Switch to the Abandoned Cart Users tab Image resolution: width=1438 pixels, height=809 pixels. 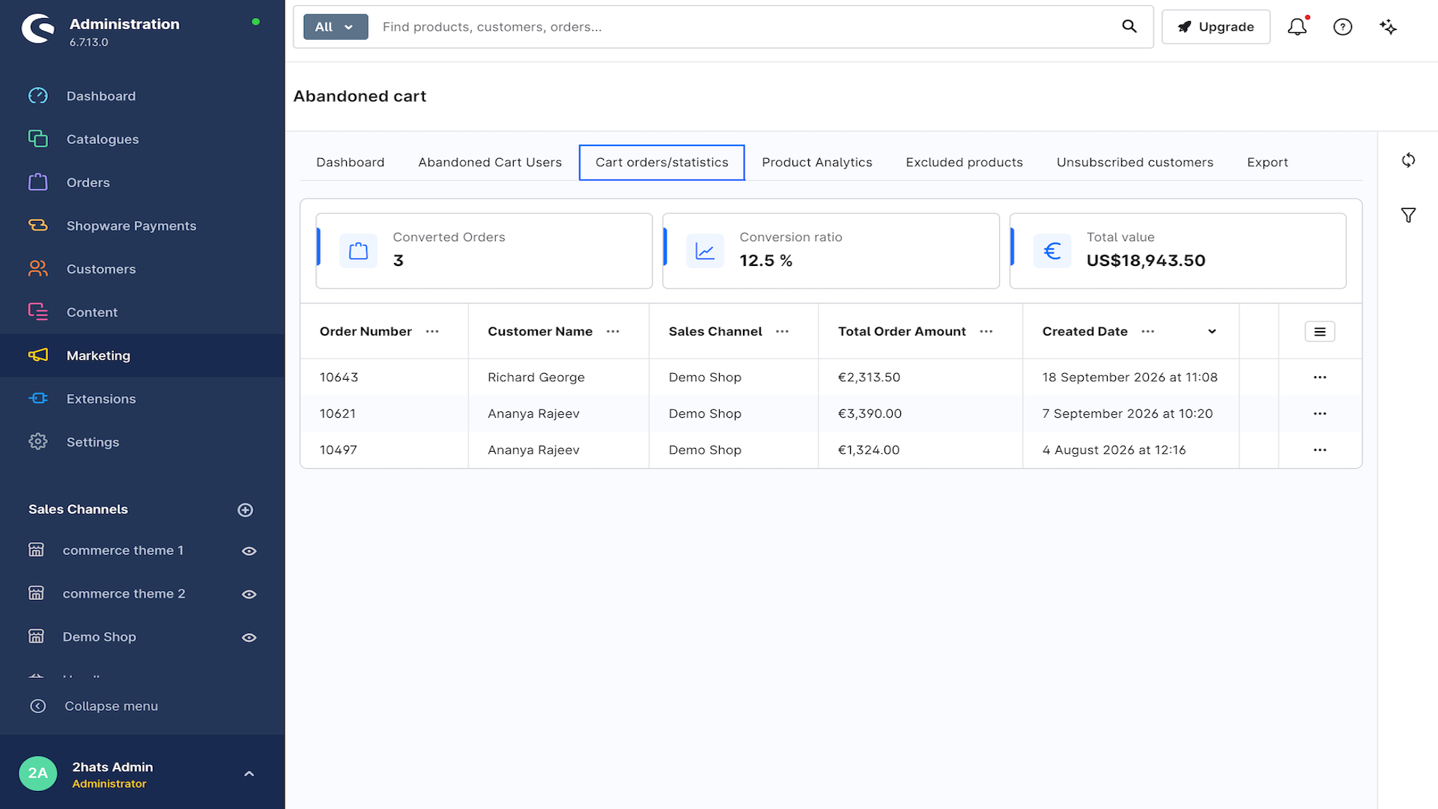coord(490,163)
